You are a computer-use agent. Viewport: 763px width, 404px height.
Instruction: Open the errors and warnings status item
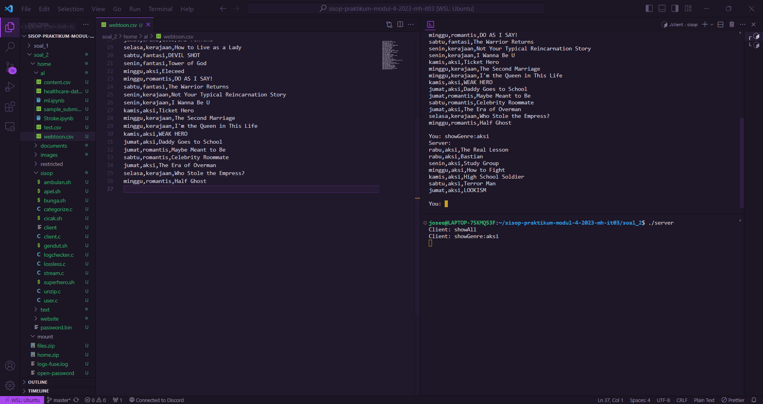pos(95,400)
